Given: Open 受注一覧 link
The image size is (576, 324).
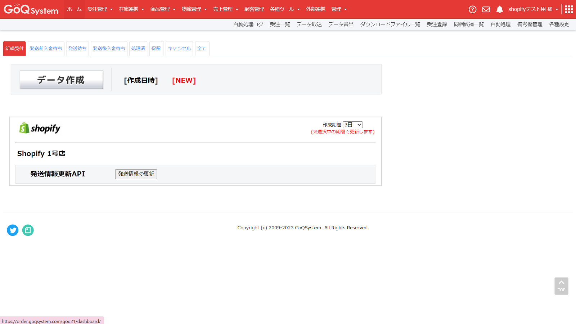Looking at the screenshot, I should (280, 24).
